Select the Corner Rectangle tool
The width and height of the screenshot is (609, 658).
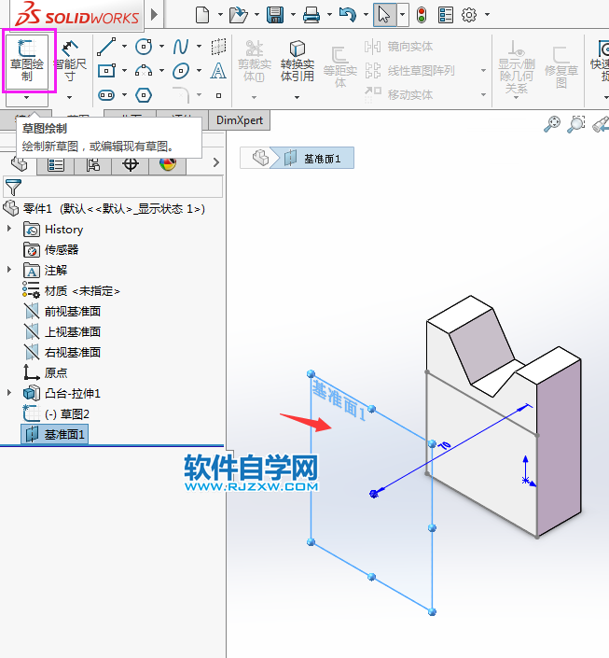click(106, 71)
